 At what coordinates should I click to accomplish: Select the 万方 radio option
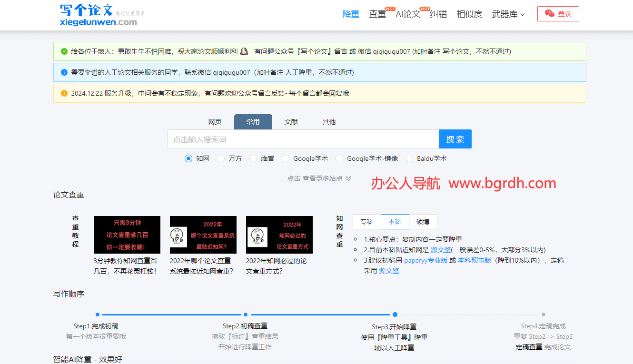(221, 158)
